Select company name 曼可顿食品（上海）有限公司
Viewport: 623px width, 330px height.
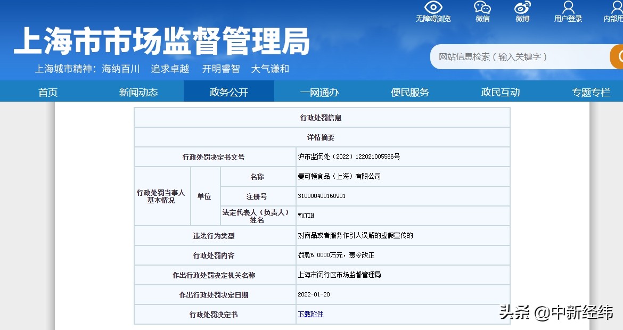[x=339, y=176]
